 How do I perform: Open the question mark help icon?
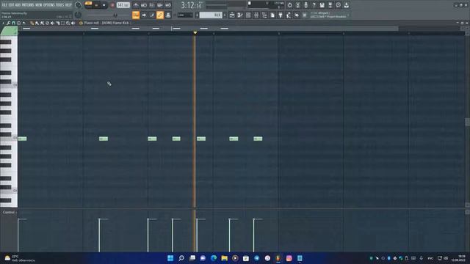point(314,5)
